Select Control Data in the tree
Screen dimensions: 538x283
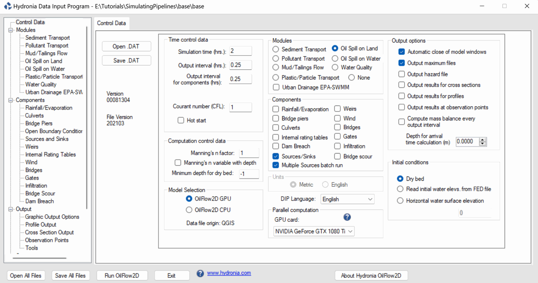point(30,22)
